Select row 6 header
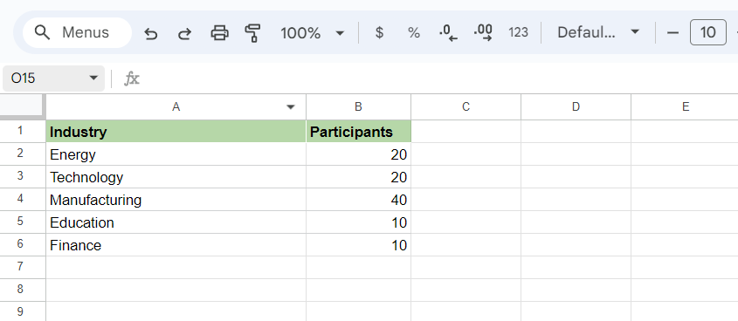This screenshot has height=321, width=738. [x=23, y=245]
